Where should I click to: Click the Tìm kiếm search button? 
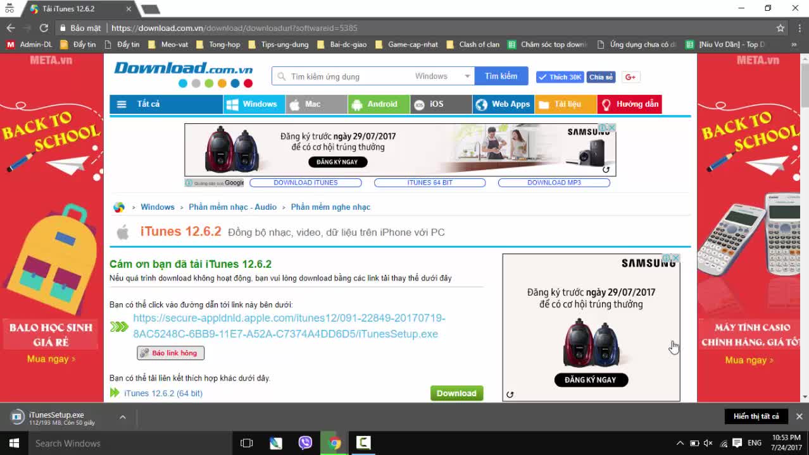click(x=501, y=76)
